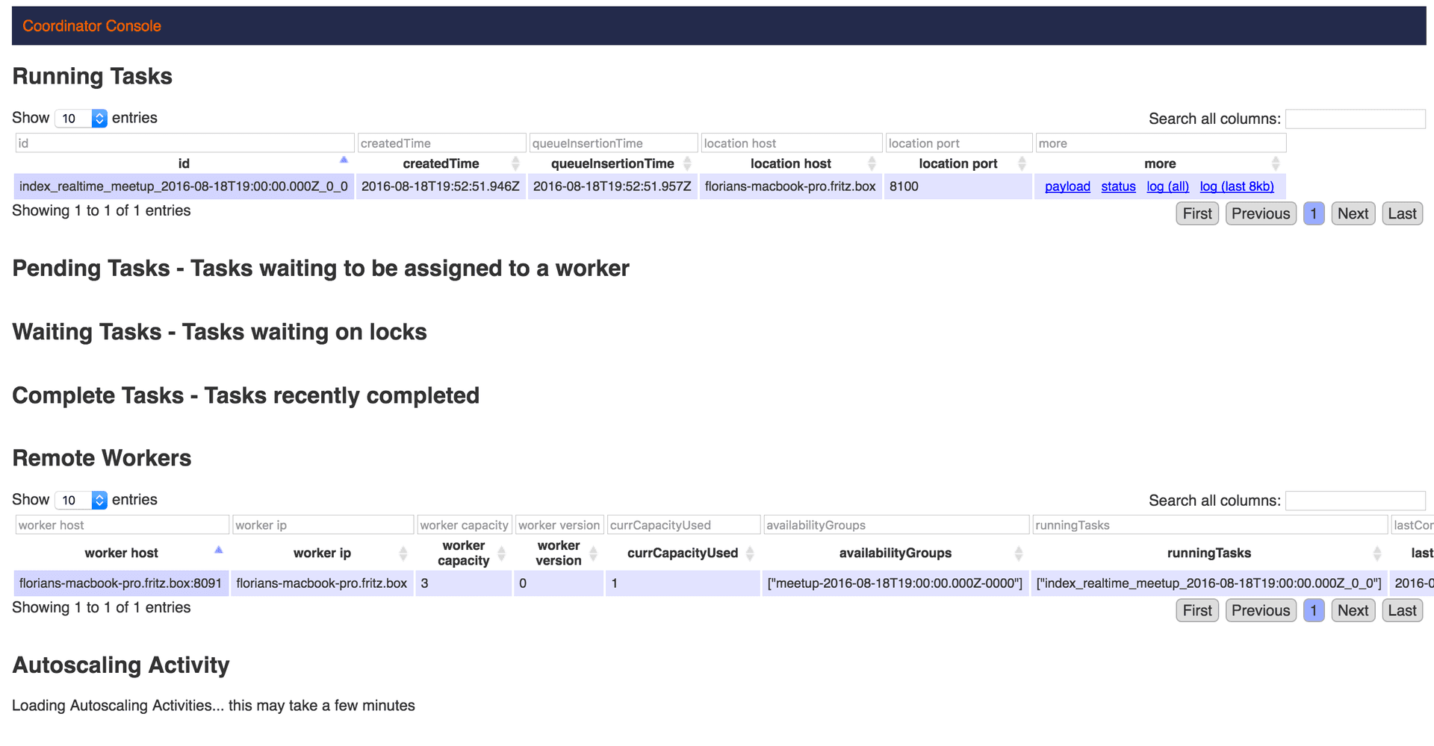Sort by createdTime column arrow
1434x746 pixels.
tap(515, 163)
